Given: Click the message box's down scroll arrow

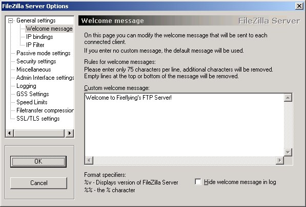Looking at the screenshot, I should point(288,152).
